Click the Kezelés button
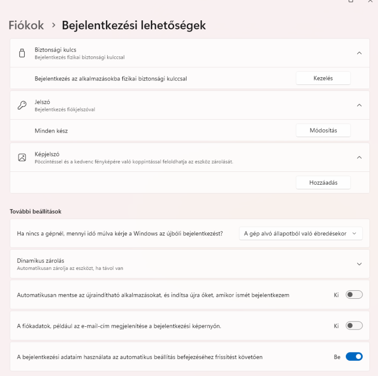The image size is (378, 376). [323, 78]
